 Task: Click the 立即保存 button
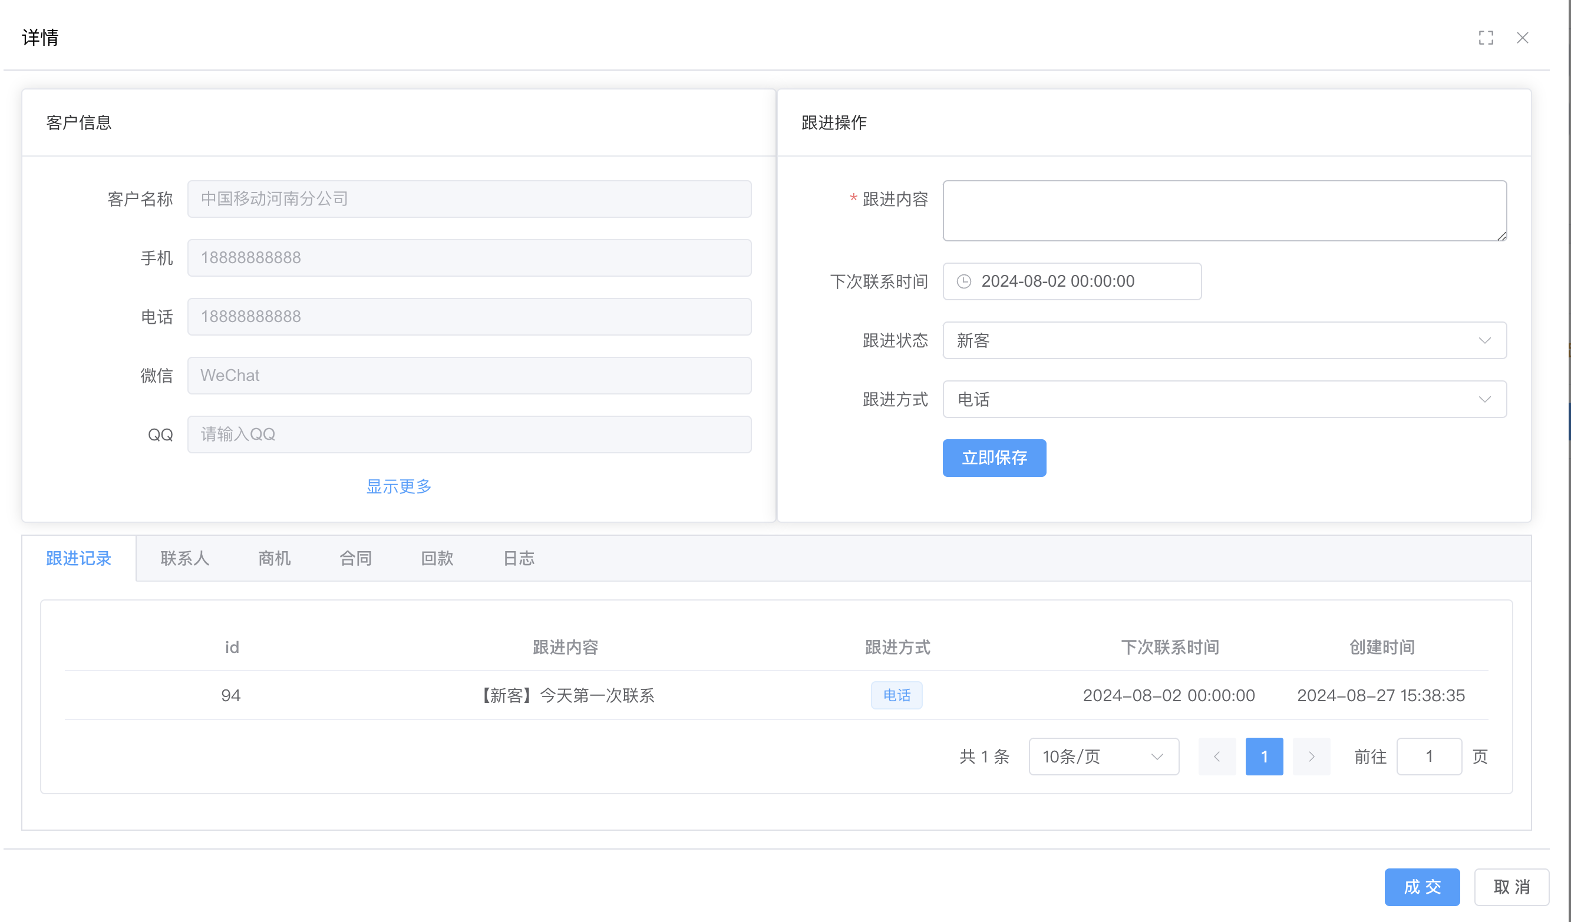click(994, 458)
